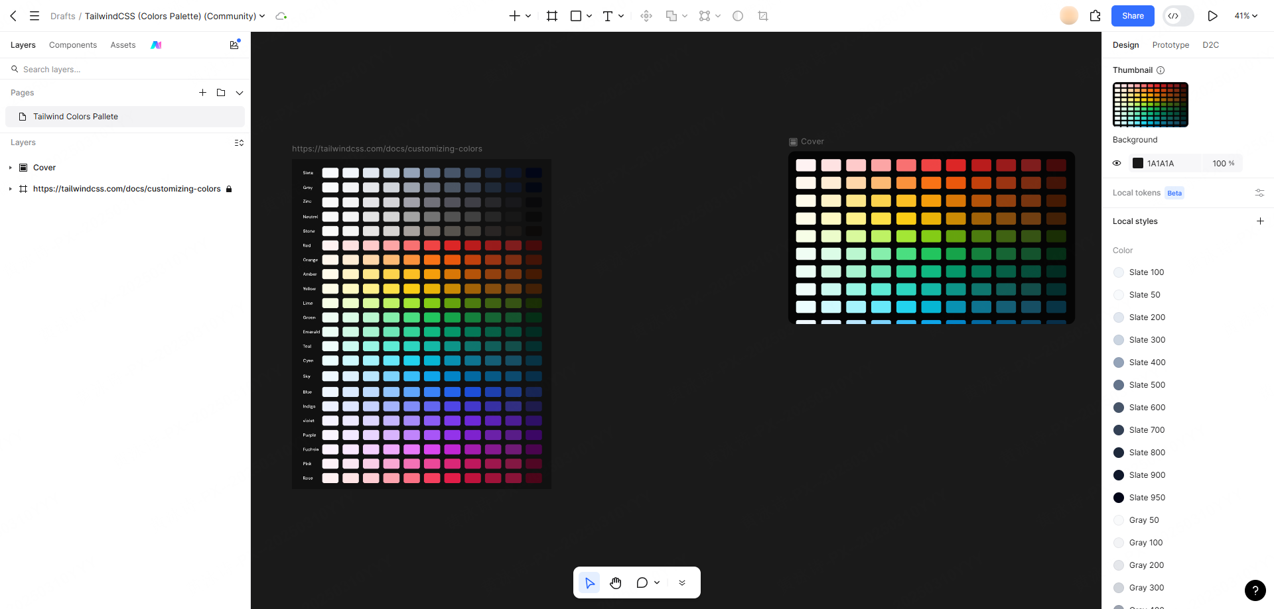Toggle lock on tailwindcss.com frame layer

pos(229,189)
